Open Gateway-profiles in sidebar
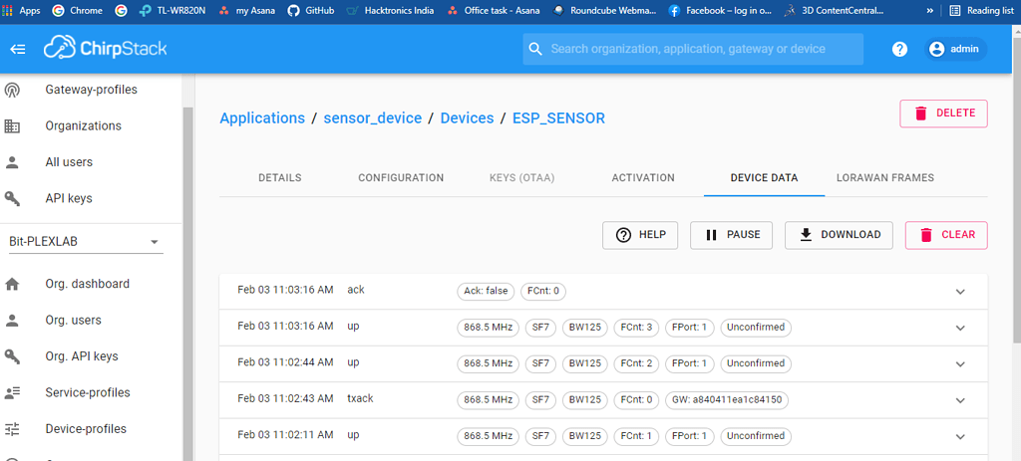This screenshot has width=1021, height=461. pos(91,90)
